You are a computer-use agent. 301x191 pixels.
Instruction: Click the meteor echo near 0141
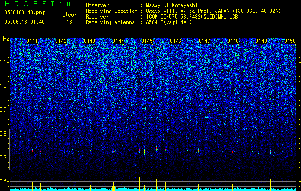tap(33, 151)
